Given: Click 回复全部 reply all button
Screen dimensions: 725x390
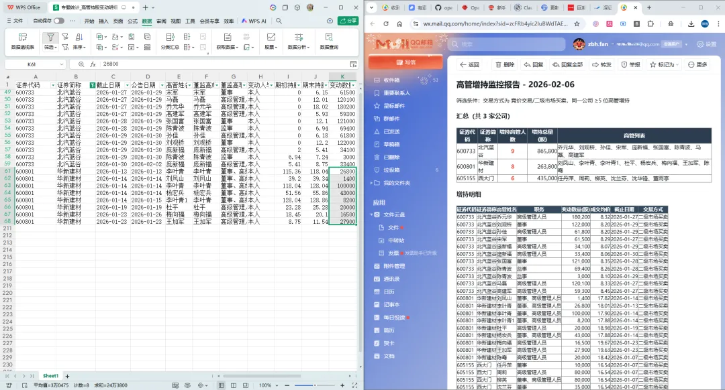Looking at the screenshot, I should 567,64.
